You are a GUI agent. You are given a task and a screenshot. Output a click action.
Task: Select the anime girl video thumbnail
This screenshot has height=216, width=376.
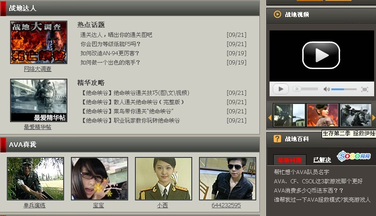[x=322, y=115]
